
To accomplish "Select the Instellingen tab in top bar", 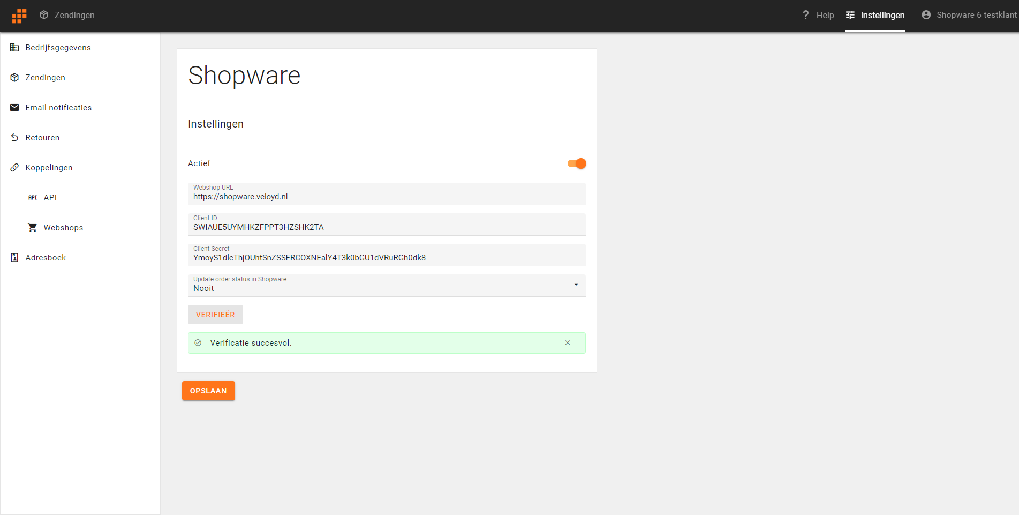I will 875,16.
